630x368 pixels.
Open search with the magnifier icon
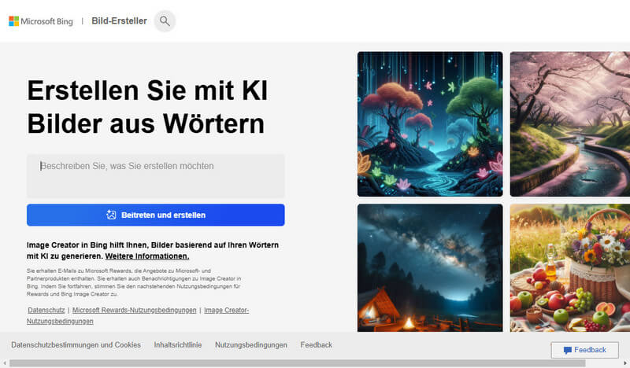(x=164, y=21)
